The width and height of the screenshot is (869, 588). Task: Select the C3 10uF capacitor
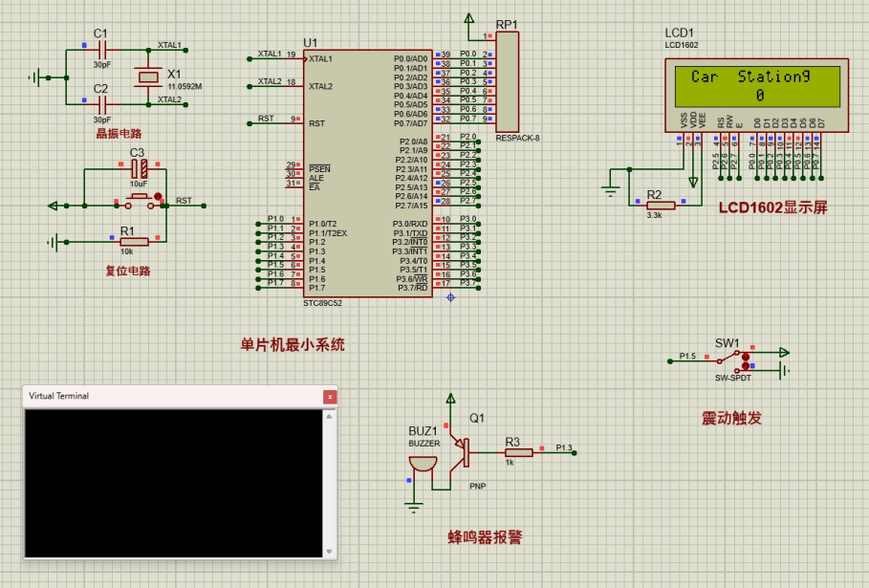click(x=140, y=168)
